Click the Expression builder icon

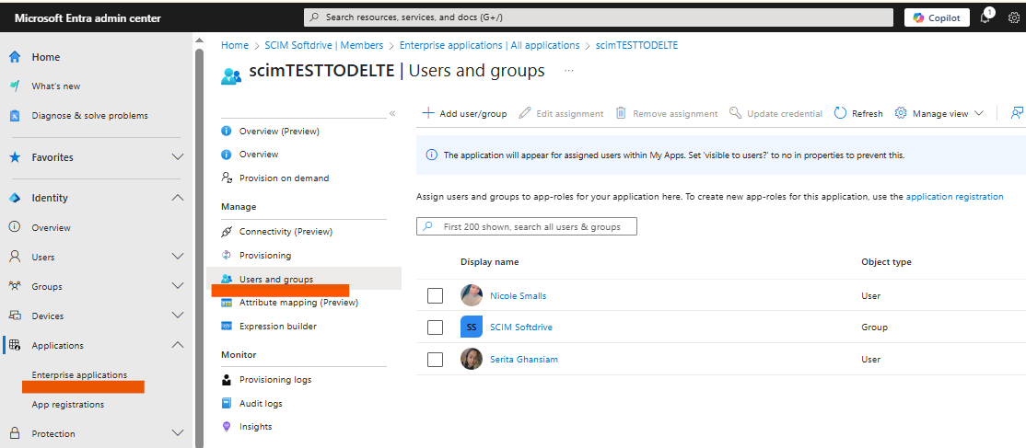point(227,326)
